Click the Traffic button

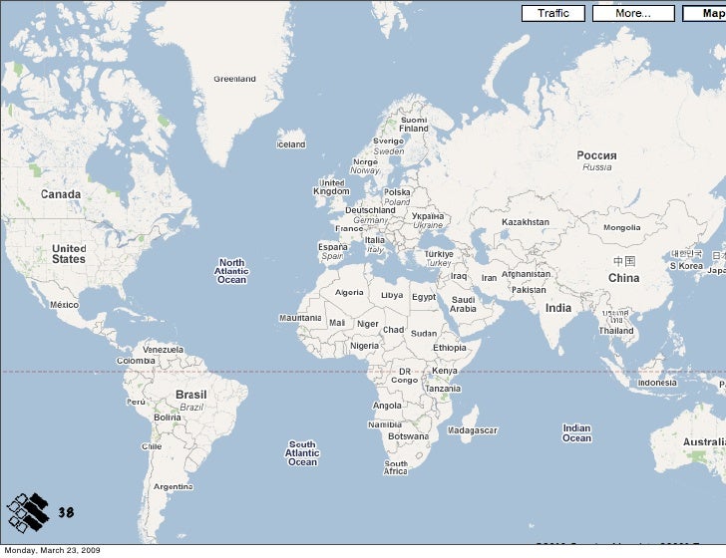[x=553, y=13]
